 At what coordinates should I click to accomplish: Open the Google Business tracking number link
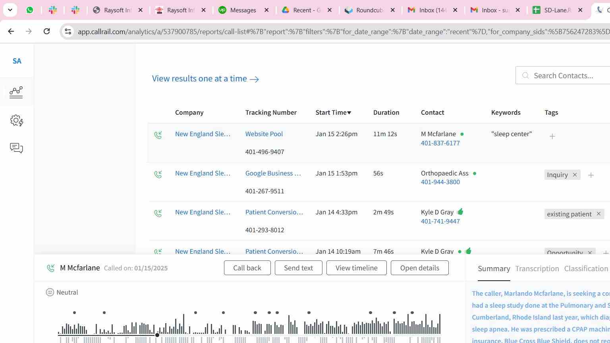pos(273,173)
